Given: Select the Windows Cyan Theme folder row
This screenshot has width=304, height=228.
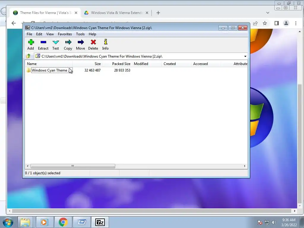Looking at the screenshot, I should [136, 70].
